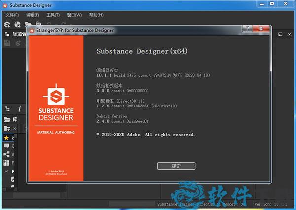Open the 工具(T) menu
Image resolution: width=296 pixels, height=210 pixels.
(x=53, y=15)
